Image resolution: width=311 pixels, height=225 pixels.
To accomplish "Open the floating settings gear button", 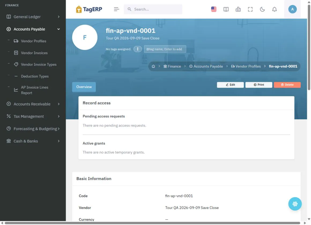I will pyautogui.click(x=295, y=204).
